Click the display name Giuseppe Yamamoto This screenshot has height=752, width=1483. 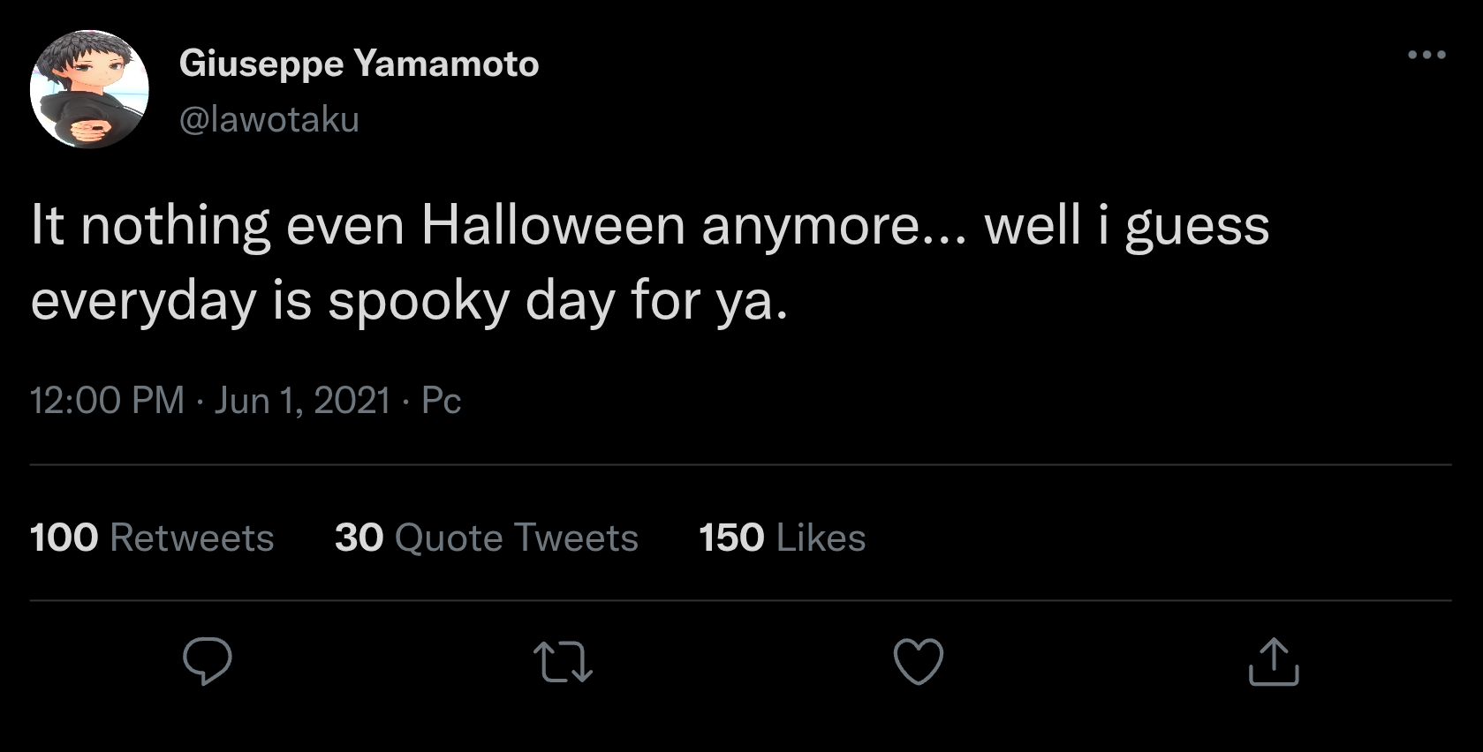click(x=359, y=64)
